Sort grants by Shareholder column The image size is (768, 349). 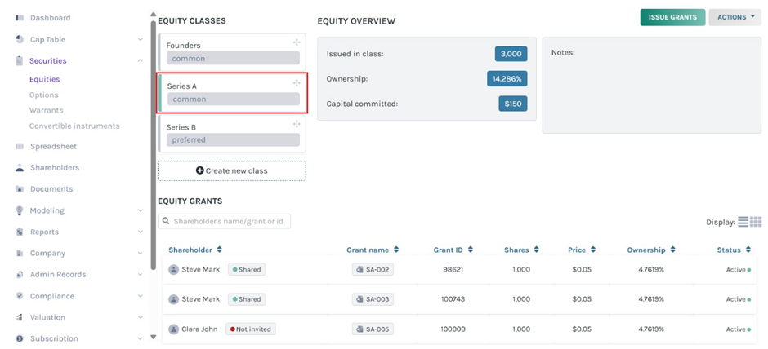[x=219, y=250]
